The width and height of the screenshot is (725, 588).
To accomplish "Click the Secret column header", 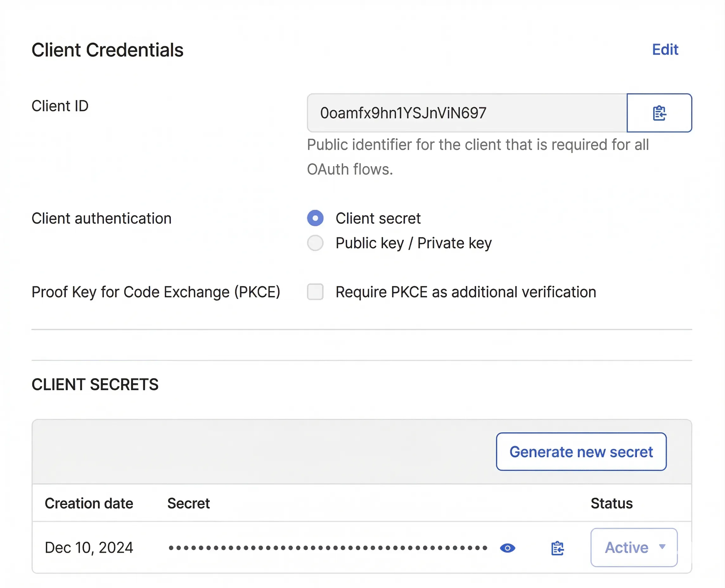I will click(x=188, y=503).
